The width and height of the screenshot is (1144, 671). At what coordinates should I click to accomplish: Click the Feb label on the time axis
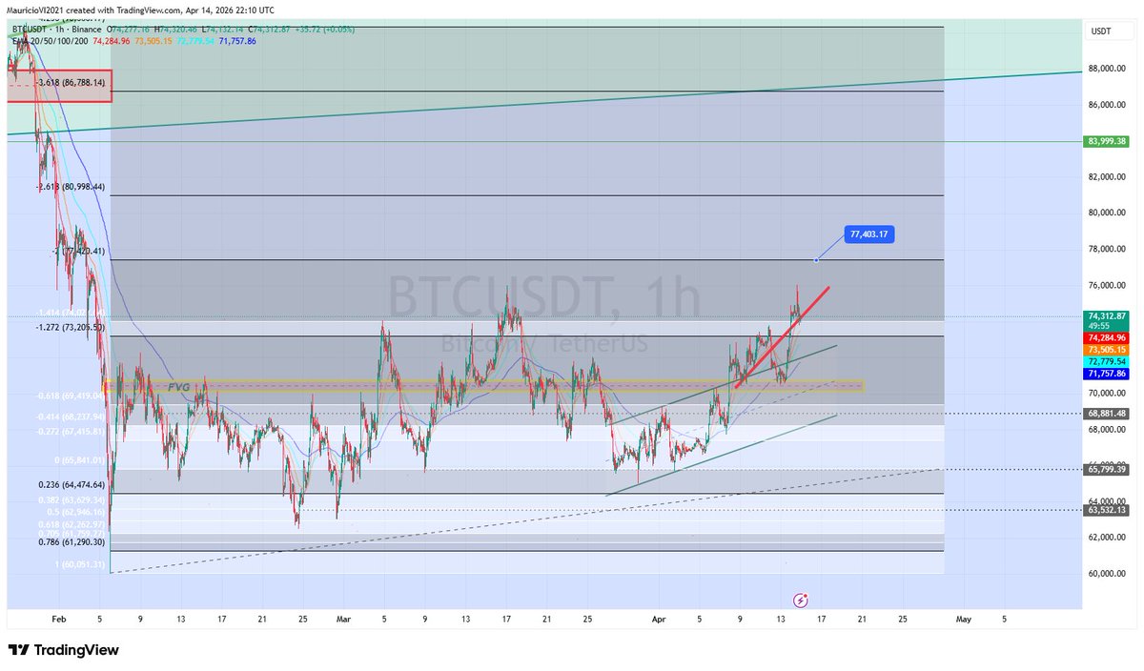tap(59, 619)
